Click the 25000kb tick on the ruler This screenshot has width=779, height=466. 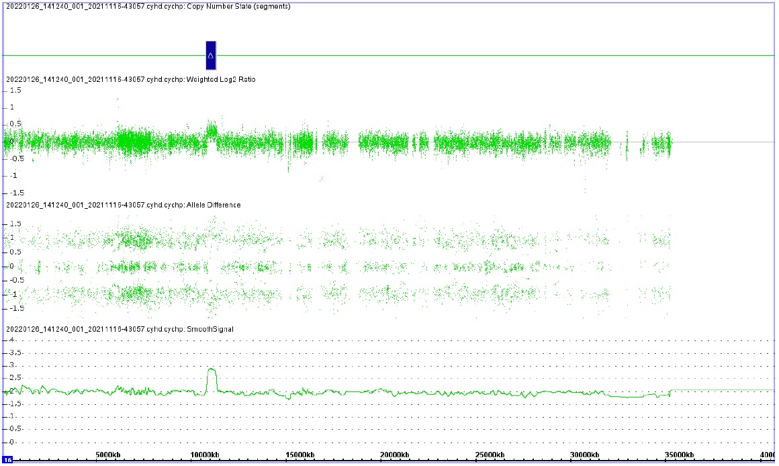pyautogui.click(x=489, y=455)
